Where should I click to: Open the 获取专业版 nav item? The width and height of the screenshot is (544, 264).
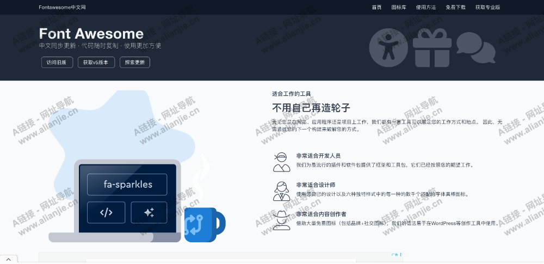point(488,7)
